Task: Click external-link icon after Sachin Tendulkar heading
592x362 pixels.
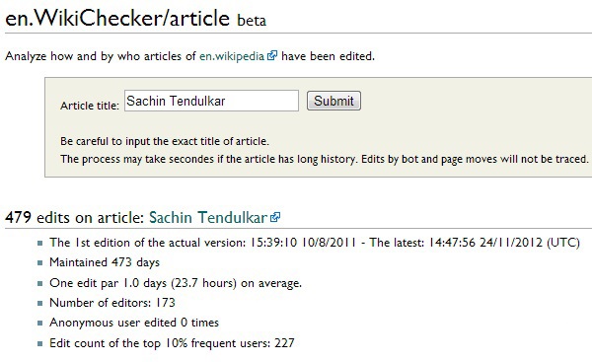Action: (275, 217)
